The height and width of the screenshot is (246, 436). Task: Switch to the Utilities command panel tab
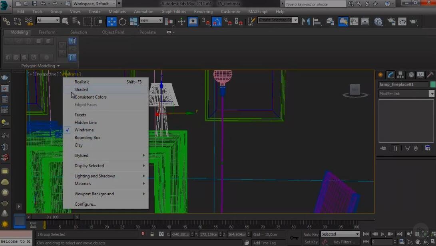[x=430, y=75]
